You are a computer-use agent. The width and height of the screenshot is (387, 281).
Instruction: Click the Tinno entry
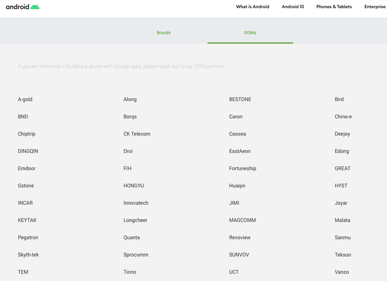pyautogui.click(x=130, y=272)
